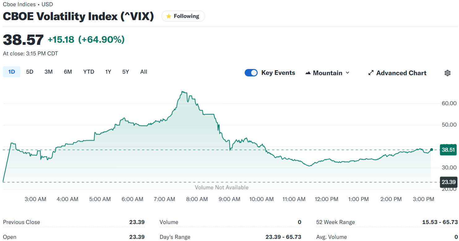Click the 52 Week Range label

(336, 222)
